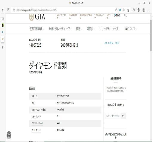Open the sidebar plus icon for new tab
The width and height of the screenshot is (153, 142).
coord(3,47)
